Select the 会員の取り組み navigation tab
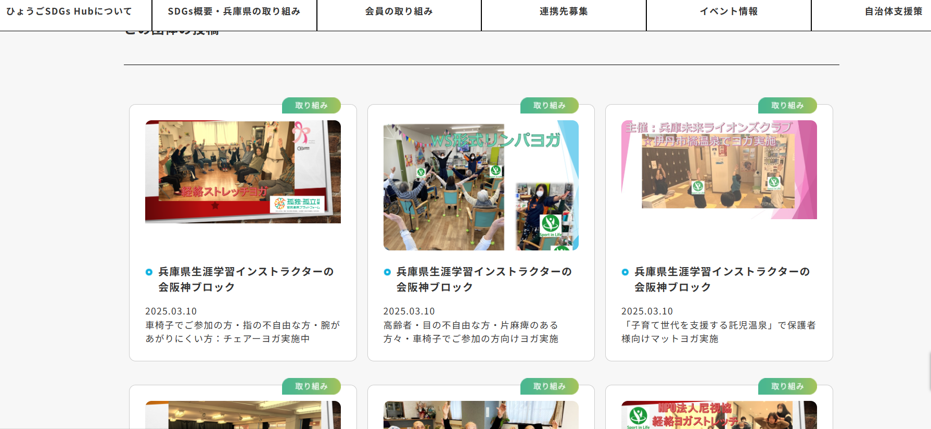 399,11
